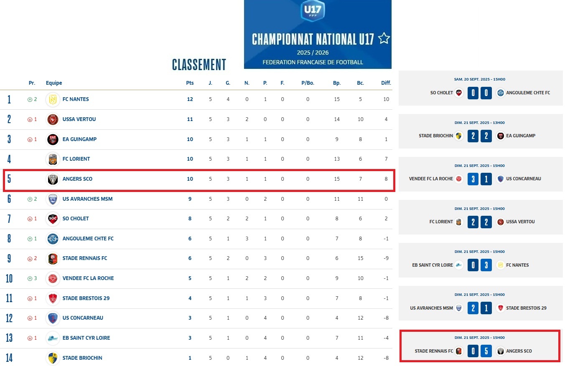Click the Diff. column header
The width and height of the screenshot is (565, 366).
point(386,83)
